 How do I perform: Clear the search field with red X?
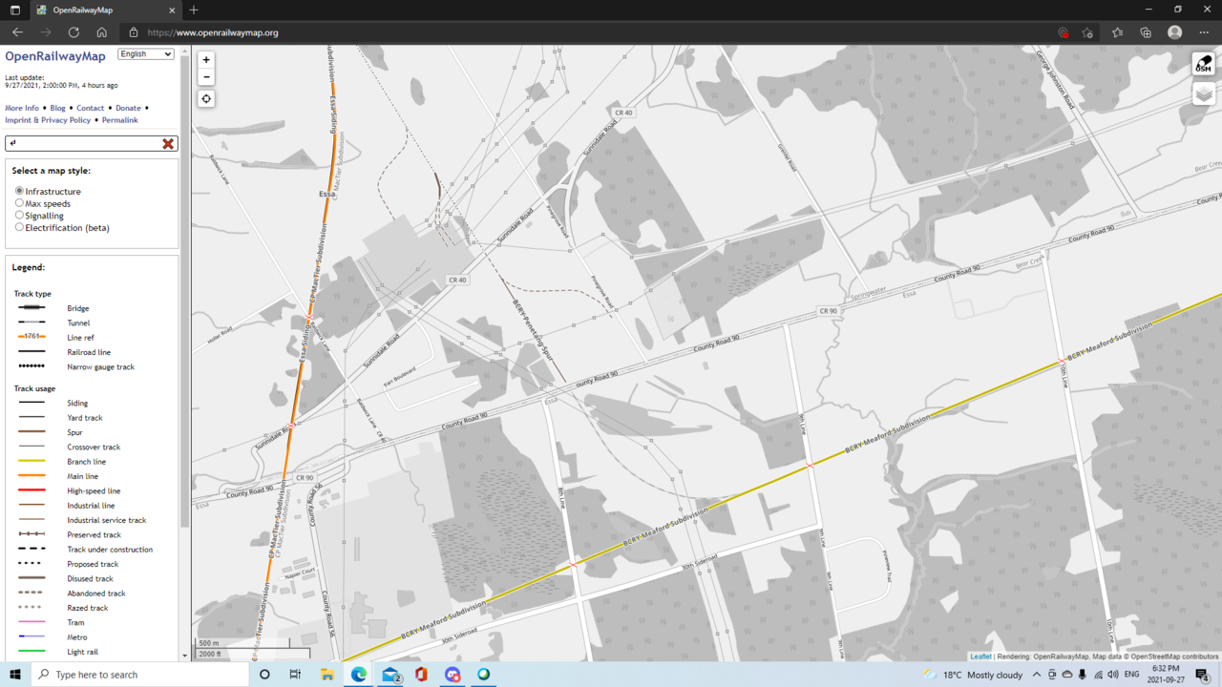click(168, 143)
